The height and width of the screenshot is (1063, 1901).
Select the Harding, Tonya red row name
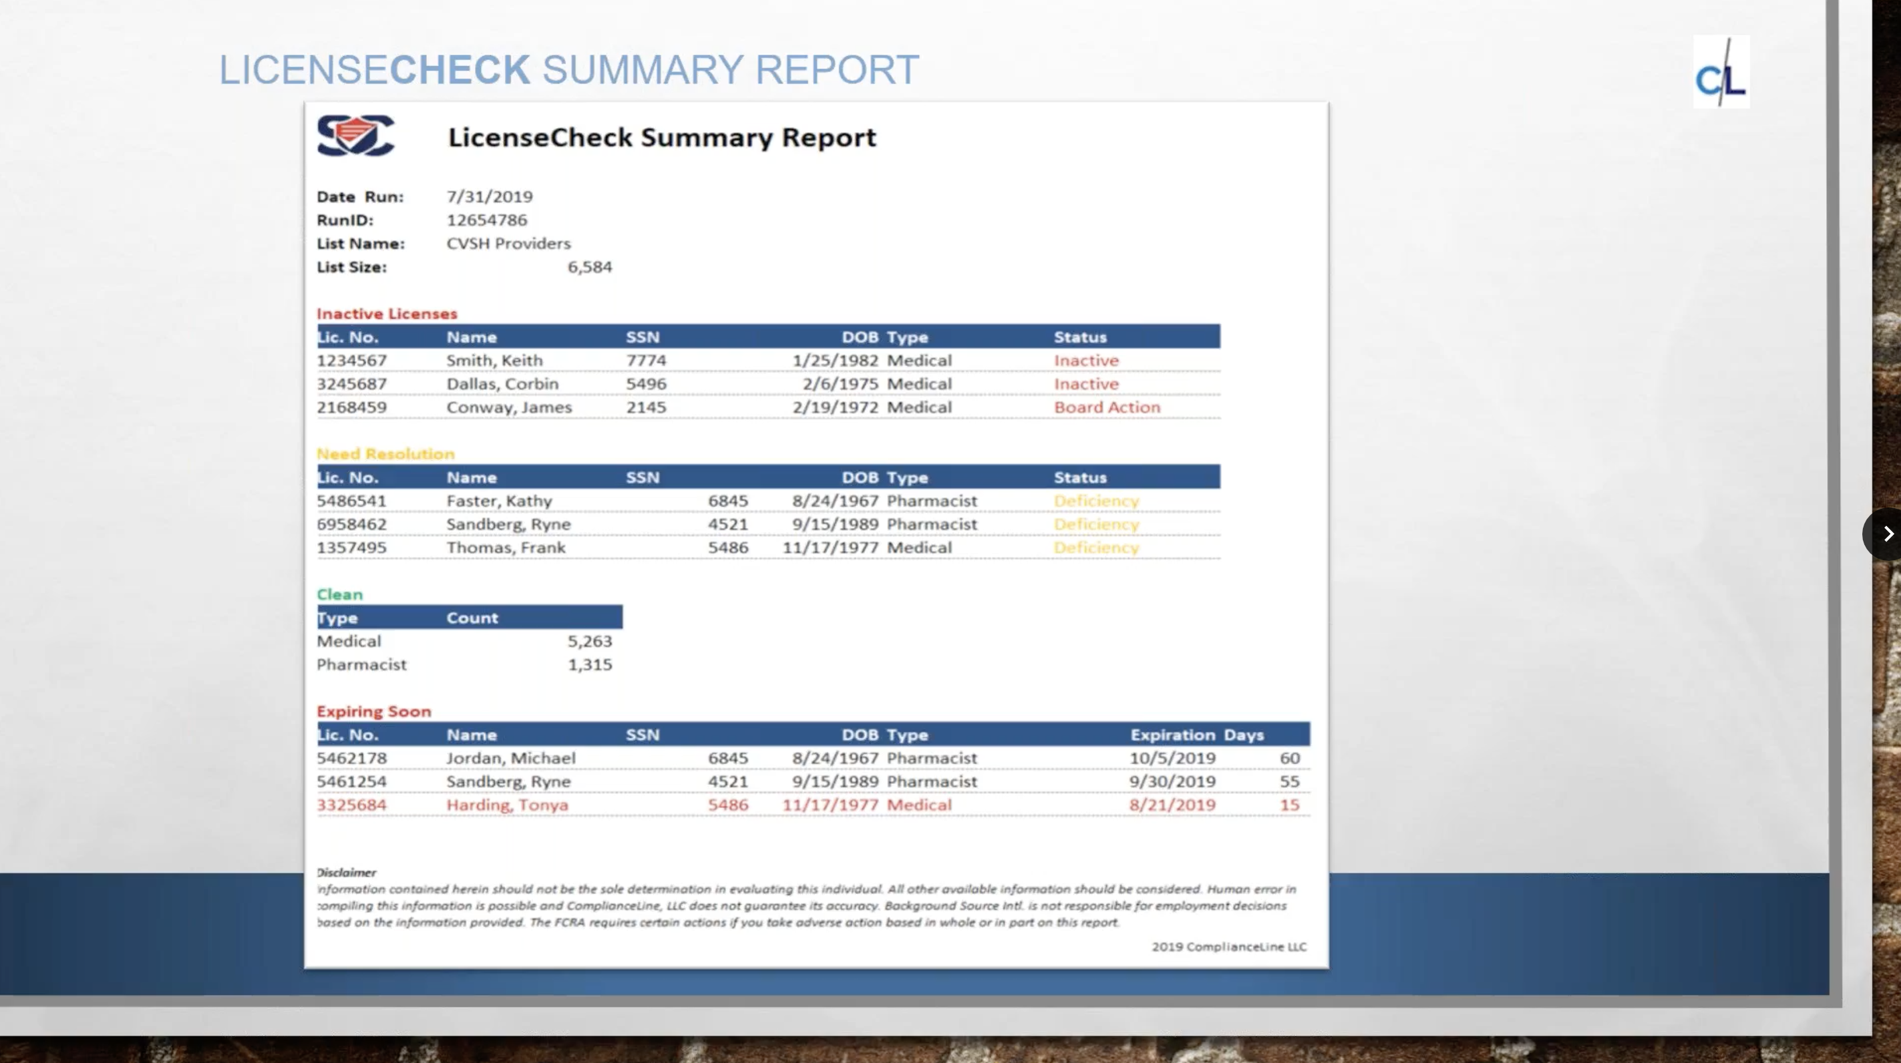click(507, 805)
